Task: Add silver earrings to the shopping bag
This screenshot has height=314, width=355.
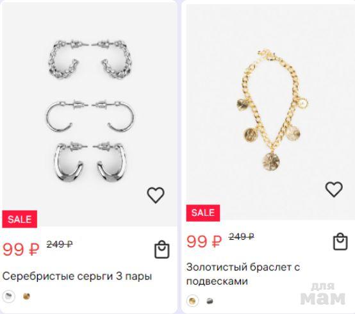Action: [162, 249]
